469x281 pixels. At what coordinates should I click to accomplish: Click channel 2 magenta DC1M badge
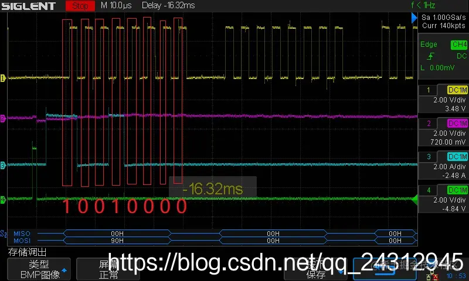tap(457, 124)
